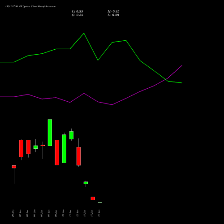Select the 29 May date label

(x=13, y=213)
